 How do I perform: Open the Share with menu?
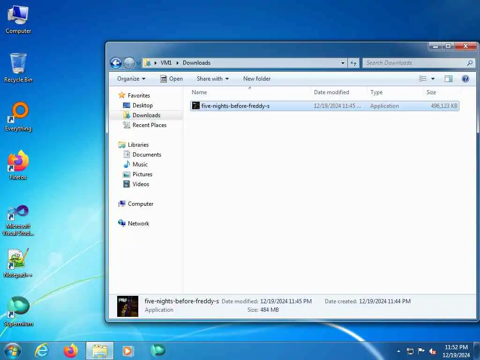(x=212, y=79)
